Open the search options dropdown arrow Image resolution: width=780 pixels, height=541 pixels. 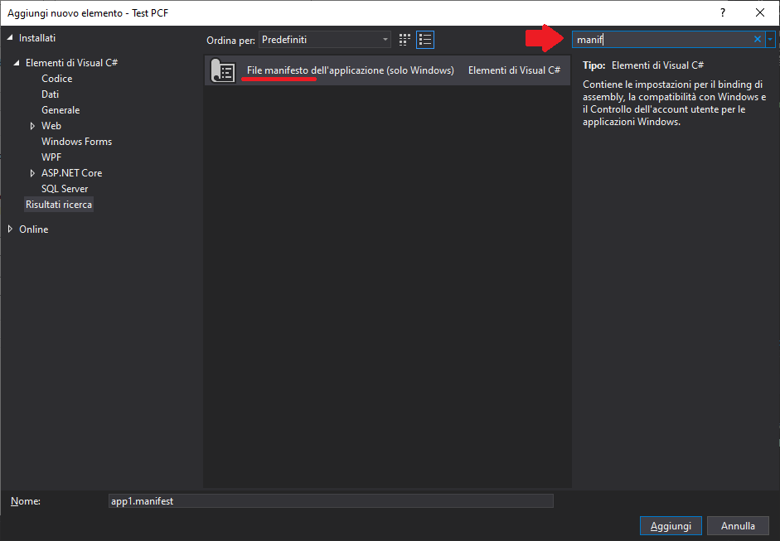[771, 39]
